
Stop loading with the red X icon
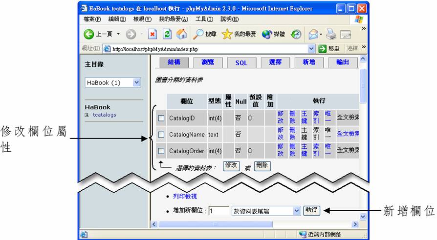point(152,34)
